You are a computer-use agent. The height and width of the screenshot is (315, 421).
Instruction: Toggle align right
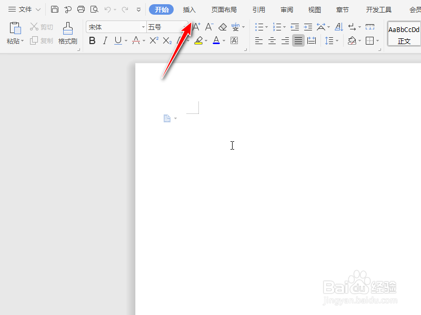click(285, 41)
